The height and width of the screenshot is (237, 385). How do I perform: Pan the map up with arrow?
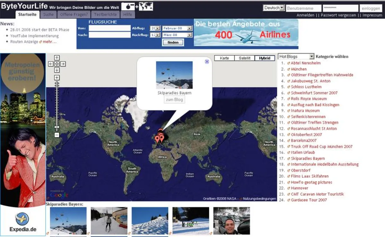pos(57,58)
